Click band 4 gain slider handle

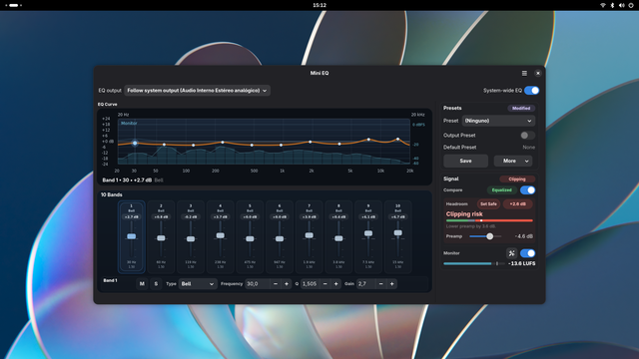click(x=220, y=235)
